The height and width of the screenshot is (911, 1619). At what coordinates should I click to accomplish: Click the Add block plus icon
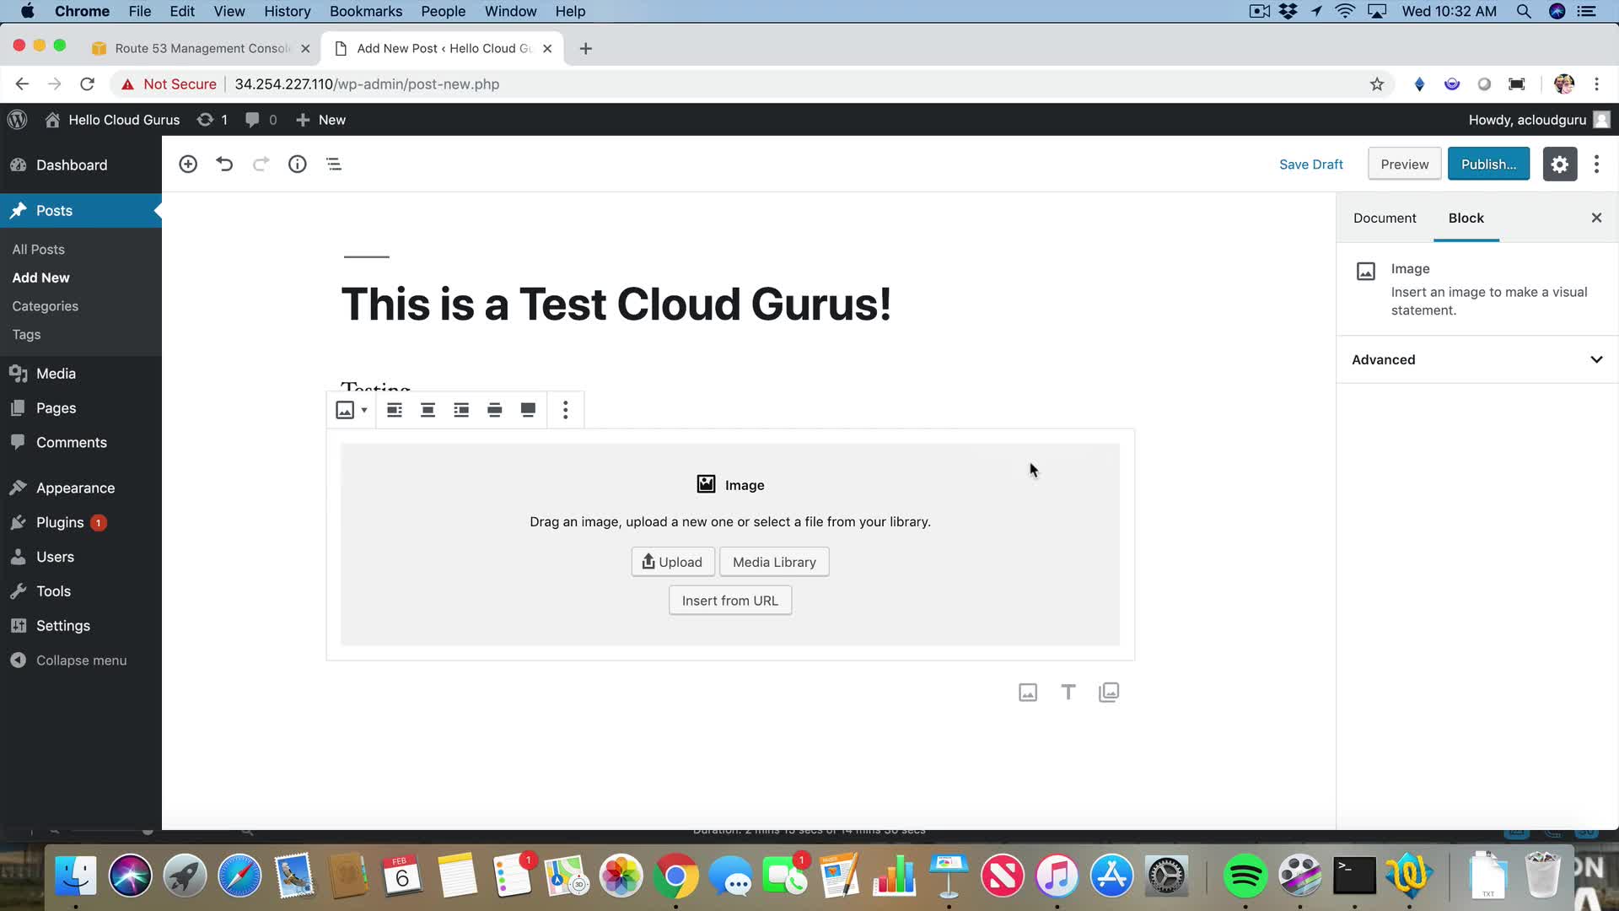click(188, 164)
